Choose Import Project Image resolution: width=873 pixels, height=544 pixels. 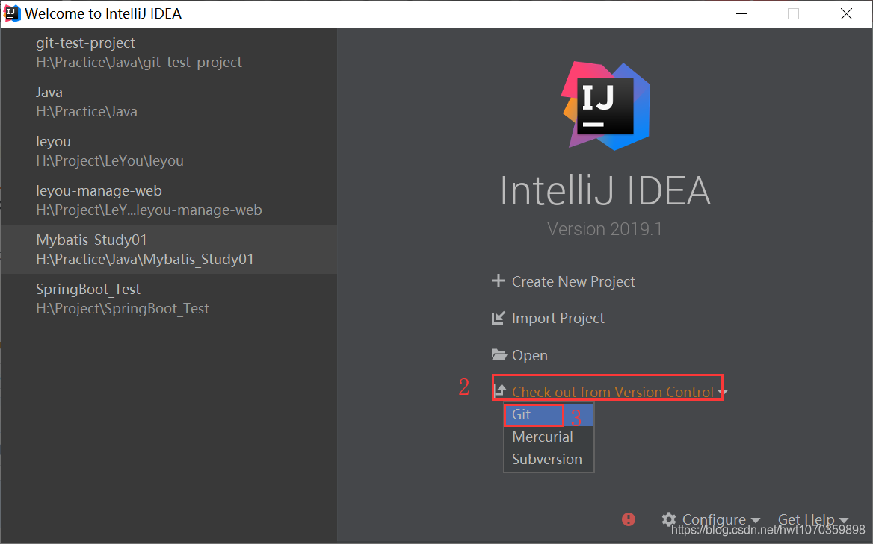[558, 318]
